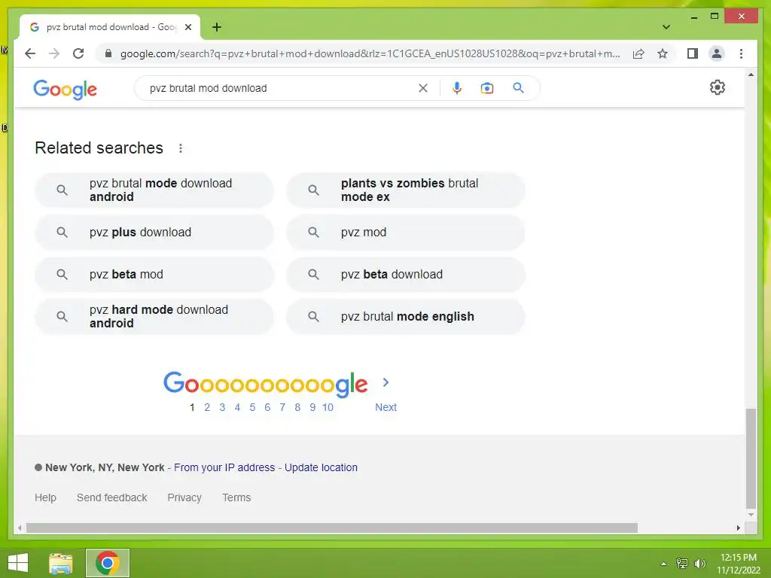Image resolution: width=771 pixels, height=578 pixels.
Task: Jump to results page 5
Action: pos(252,407)
